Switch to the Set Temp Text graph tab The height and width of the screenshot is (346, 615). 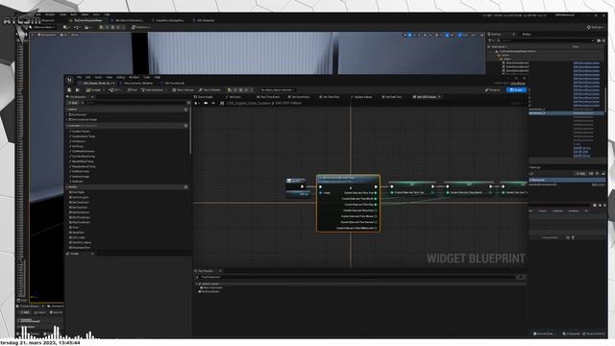pos(330,97)
